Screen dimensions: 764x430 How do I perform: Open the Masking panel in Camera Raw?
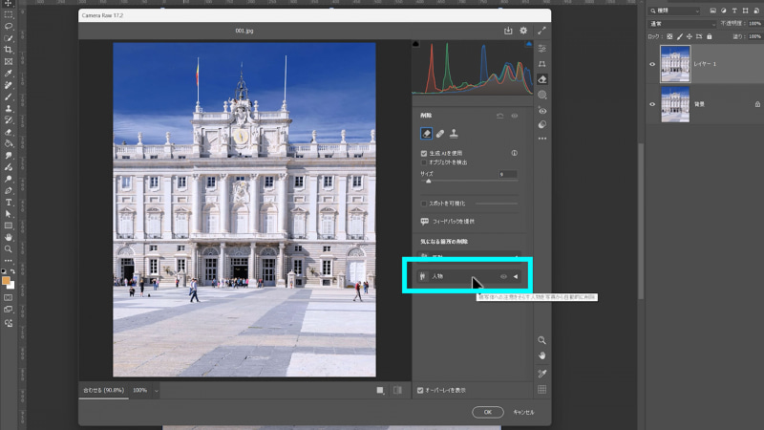point(541,95)
